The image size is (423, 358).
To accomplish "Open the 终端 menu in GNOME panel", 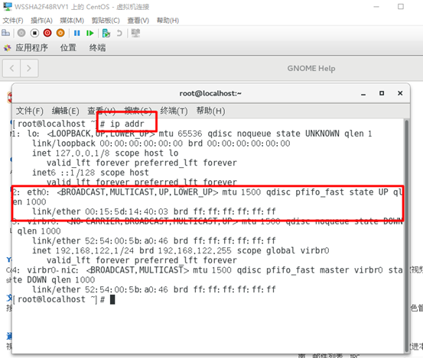I will (97, 48).
